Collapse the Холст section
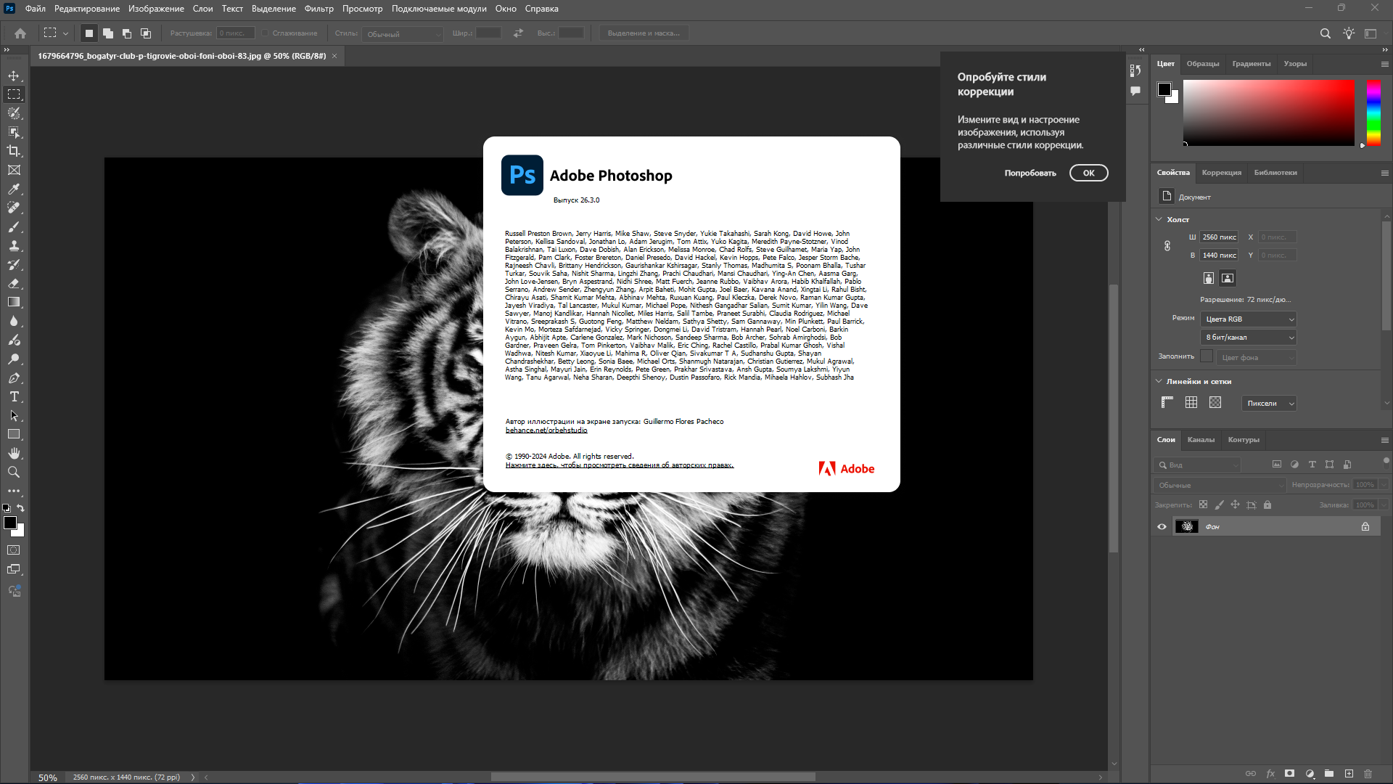 [x=1159, y=219]
